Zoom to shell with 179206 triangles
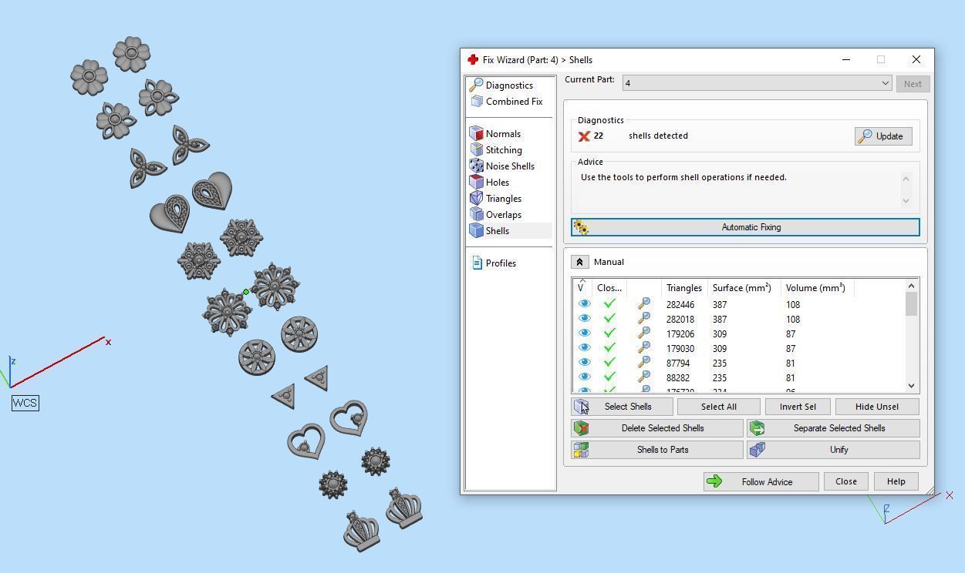The width and height of the screenshot is (965, 573). 644,333
